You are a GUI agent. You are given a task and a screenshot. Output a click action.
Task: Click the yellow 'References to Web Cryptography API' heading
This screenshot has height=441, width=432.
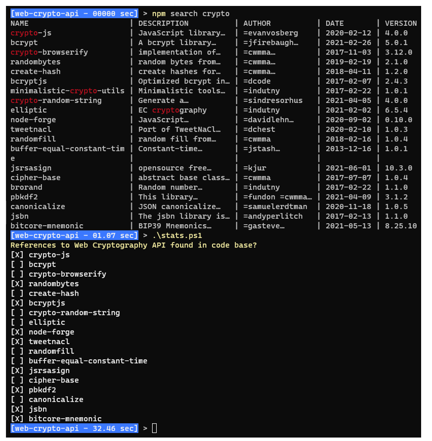coord(133,245)
